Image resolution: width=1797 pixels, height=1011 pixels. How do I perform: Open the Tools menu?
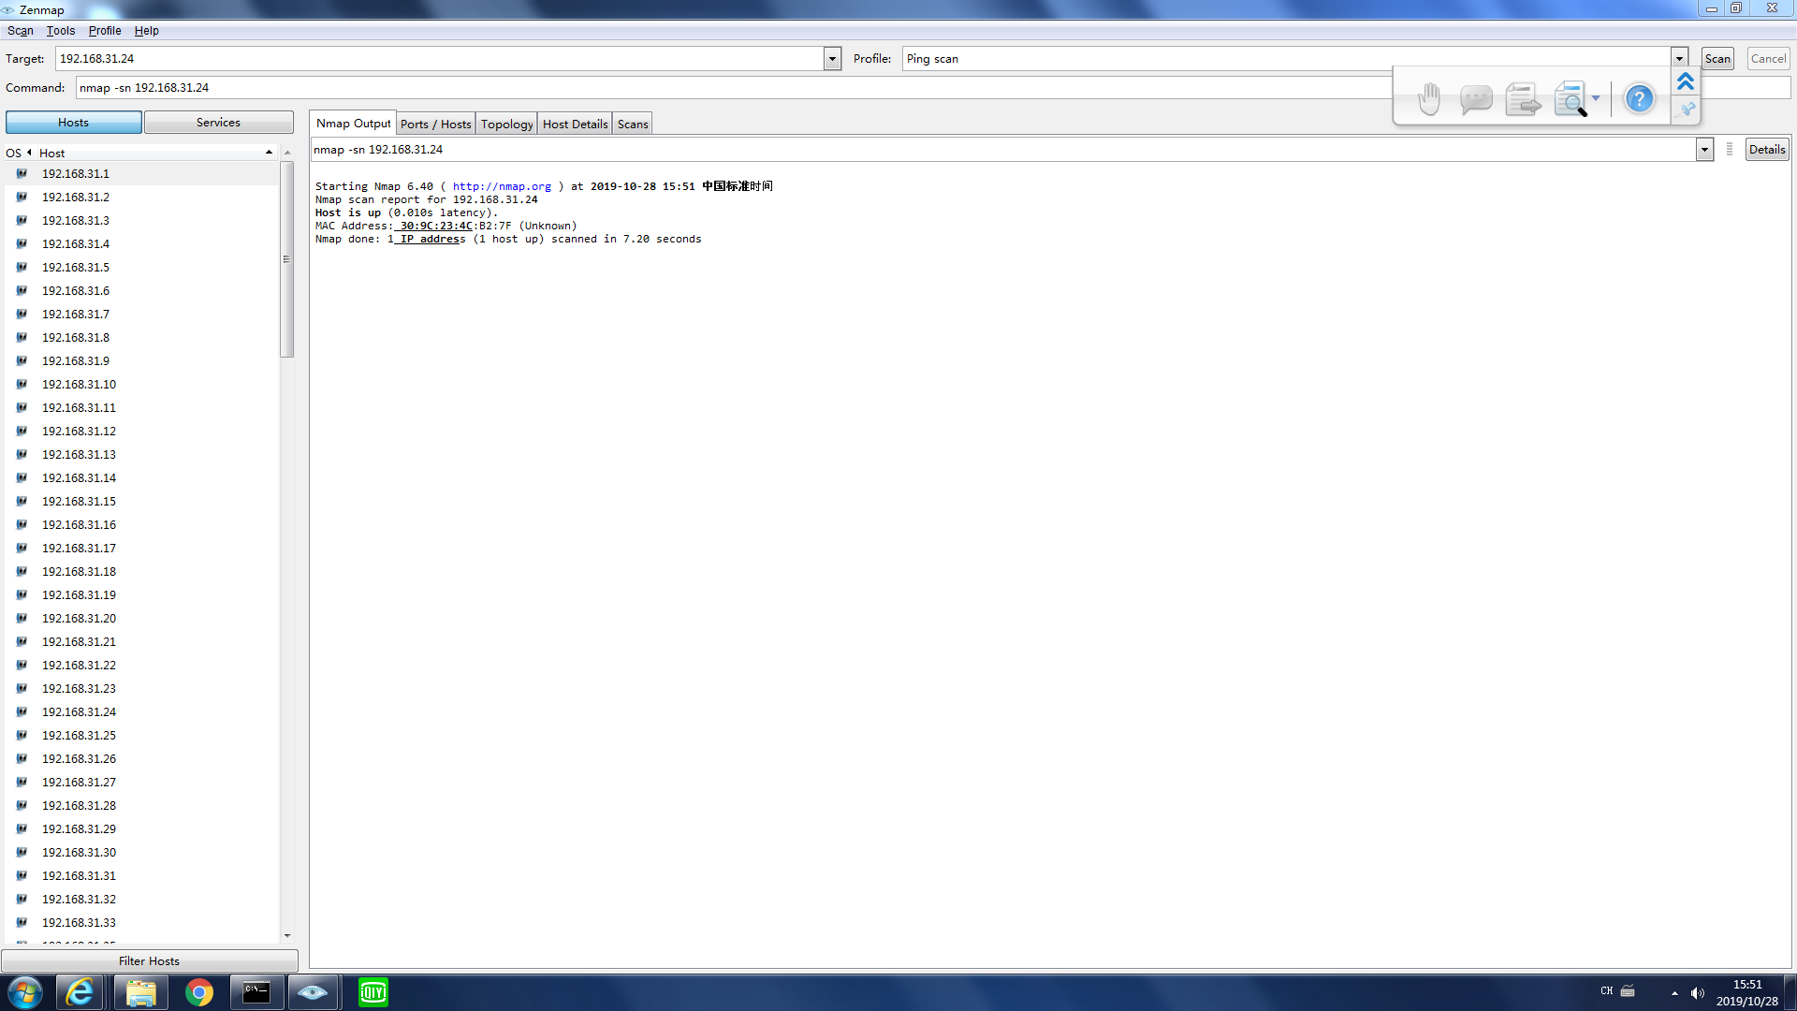60,31
